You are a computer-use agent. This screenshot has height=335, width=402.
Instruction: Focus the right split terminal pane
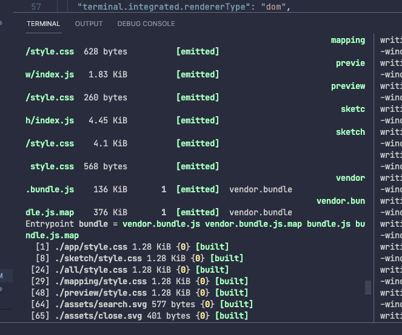click(x=389, y=178)
